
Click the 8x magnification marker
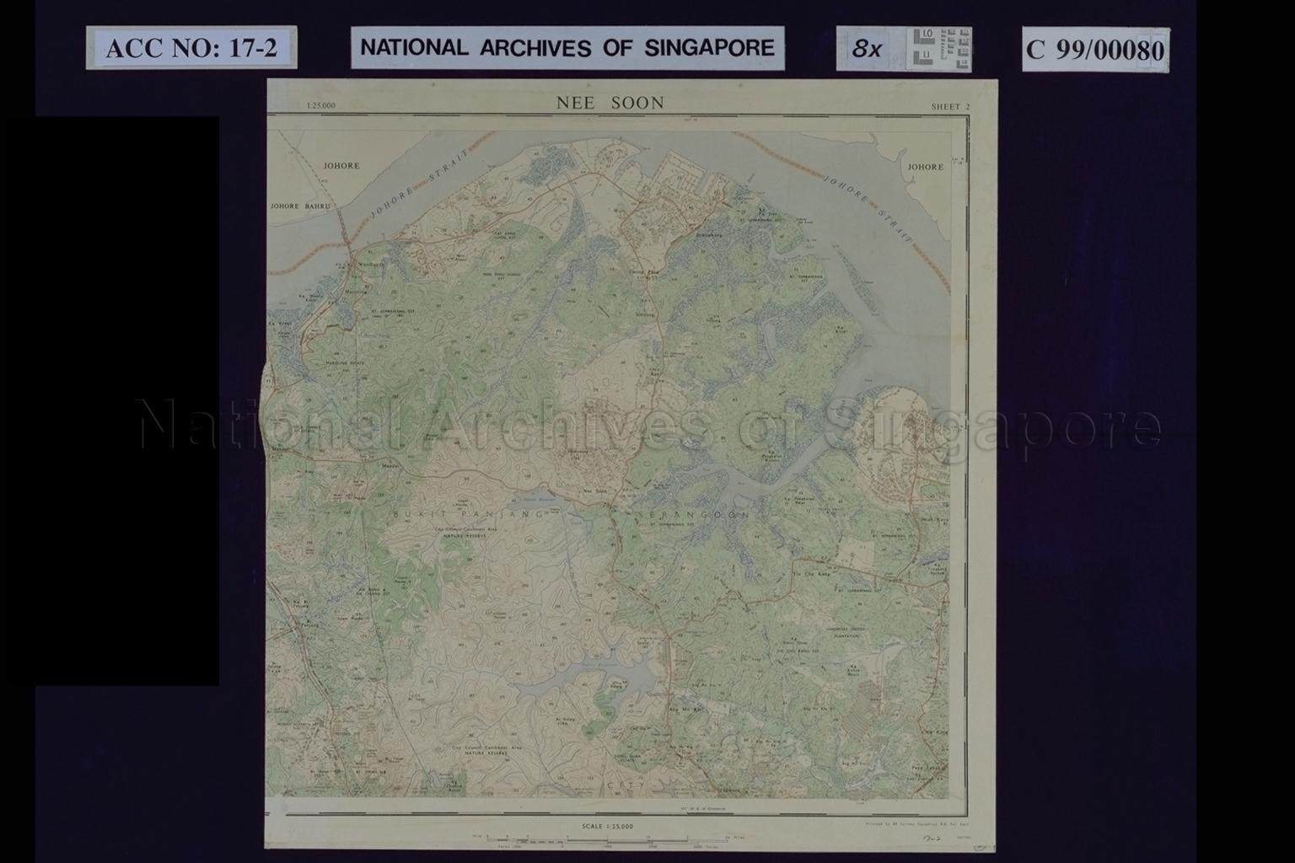coord(866,49)
